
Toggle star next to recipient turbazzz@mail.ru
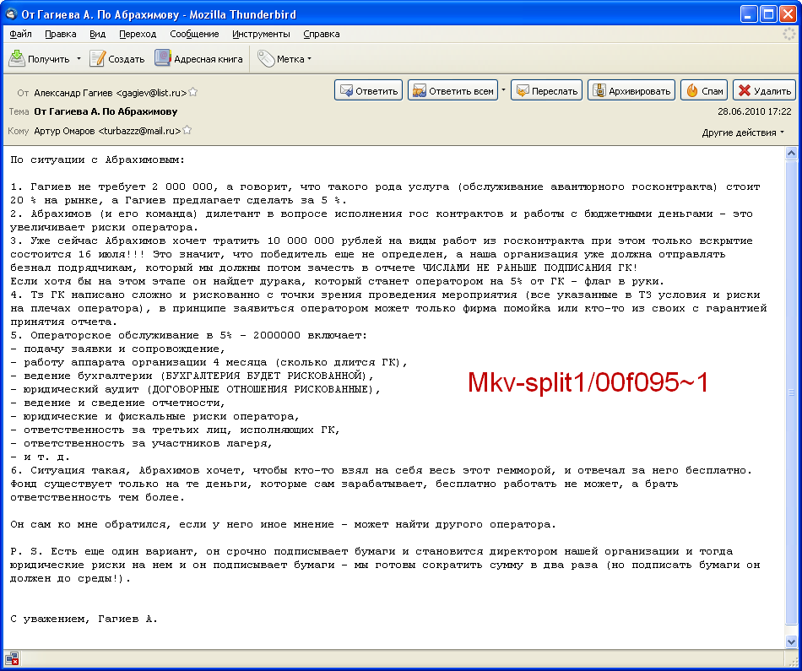[x=187, y=131]
